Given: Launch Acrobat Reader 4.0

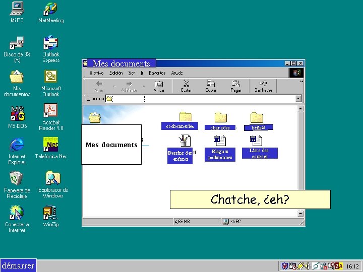Looking at the screenshot, I should 51,117.
